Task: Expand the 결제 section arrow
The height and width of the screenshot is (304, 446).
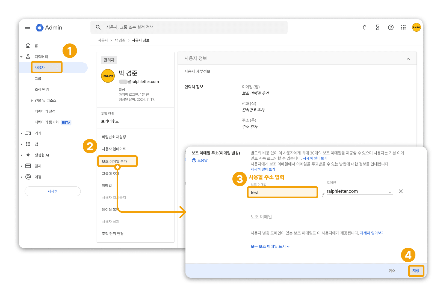Action: 21,166
